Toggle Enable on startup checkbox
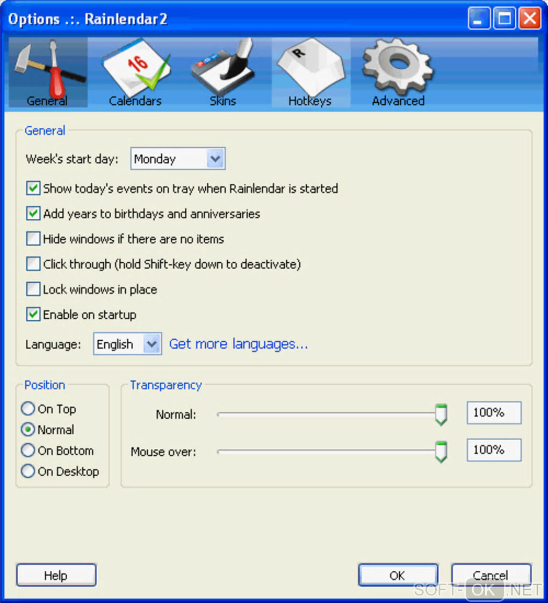Screen dimensions: 548x603 (x=33, y=314)
